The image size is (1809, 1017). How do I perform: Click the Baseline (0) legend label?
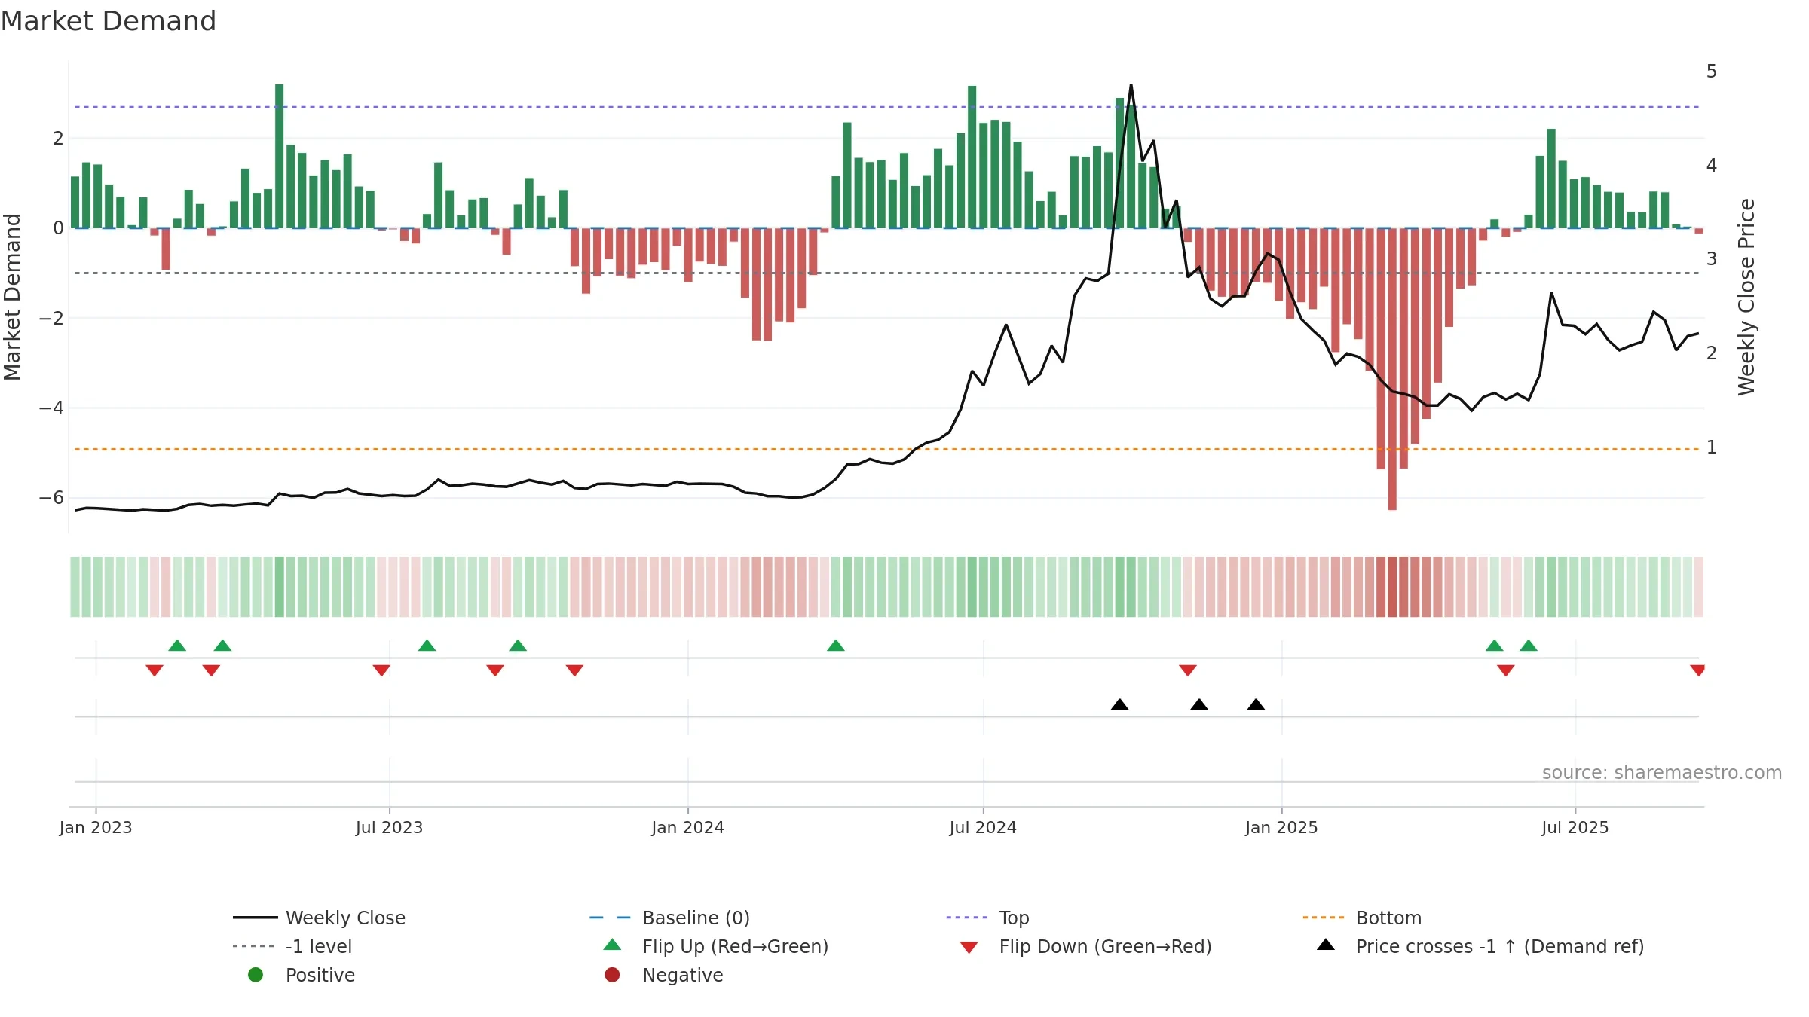[x=696, y=918]
